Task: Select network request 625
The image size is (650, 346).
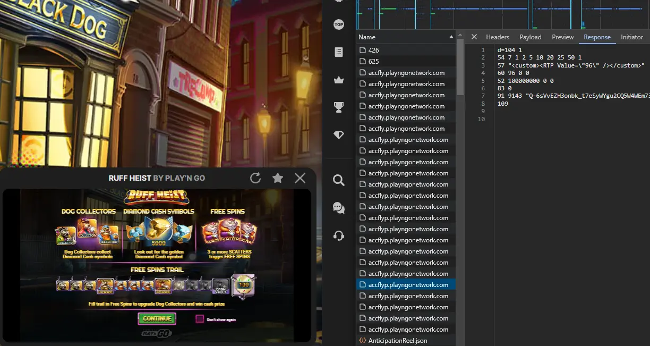Action: coord(406,61)
